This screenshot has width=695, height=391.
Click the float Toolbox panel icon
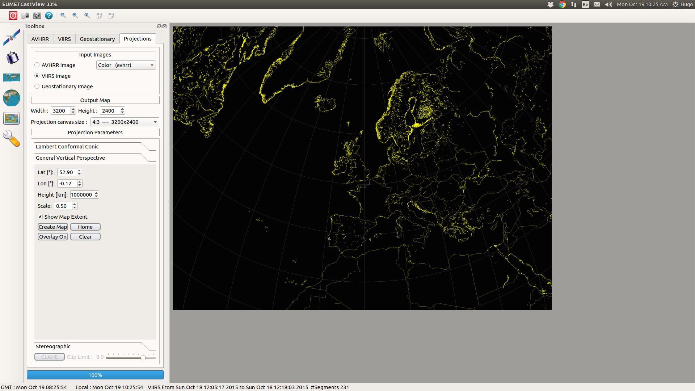click(159, 26)
